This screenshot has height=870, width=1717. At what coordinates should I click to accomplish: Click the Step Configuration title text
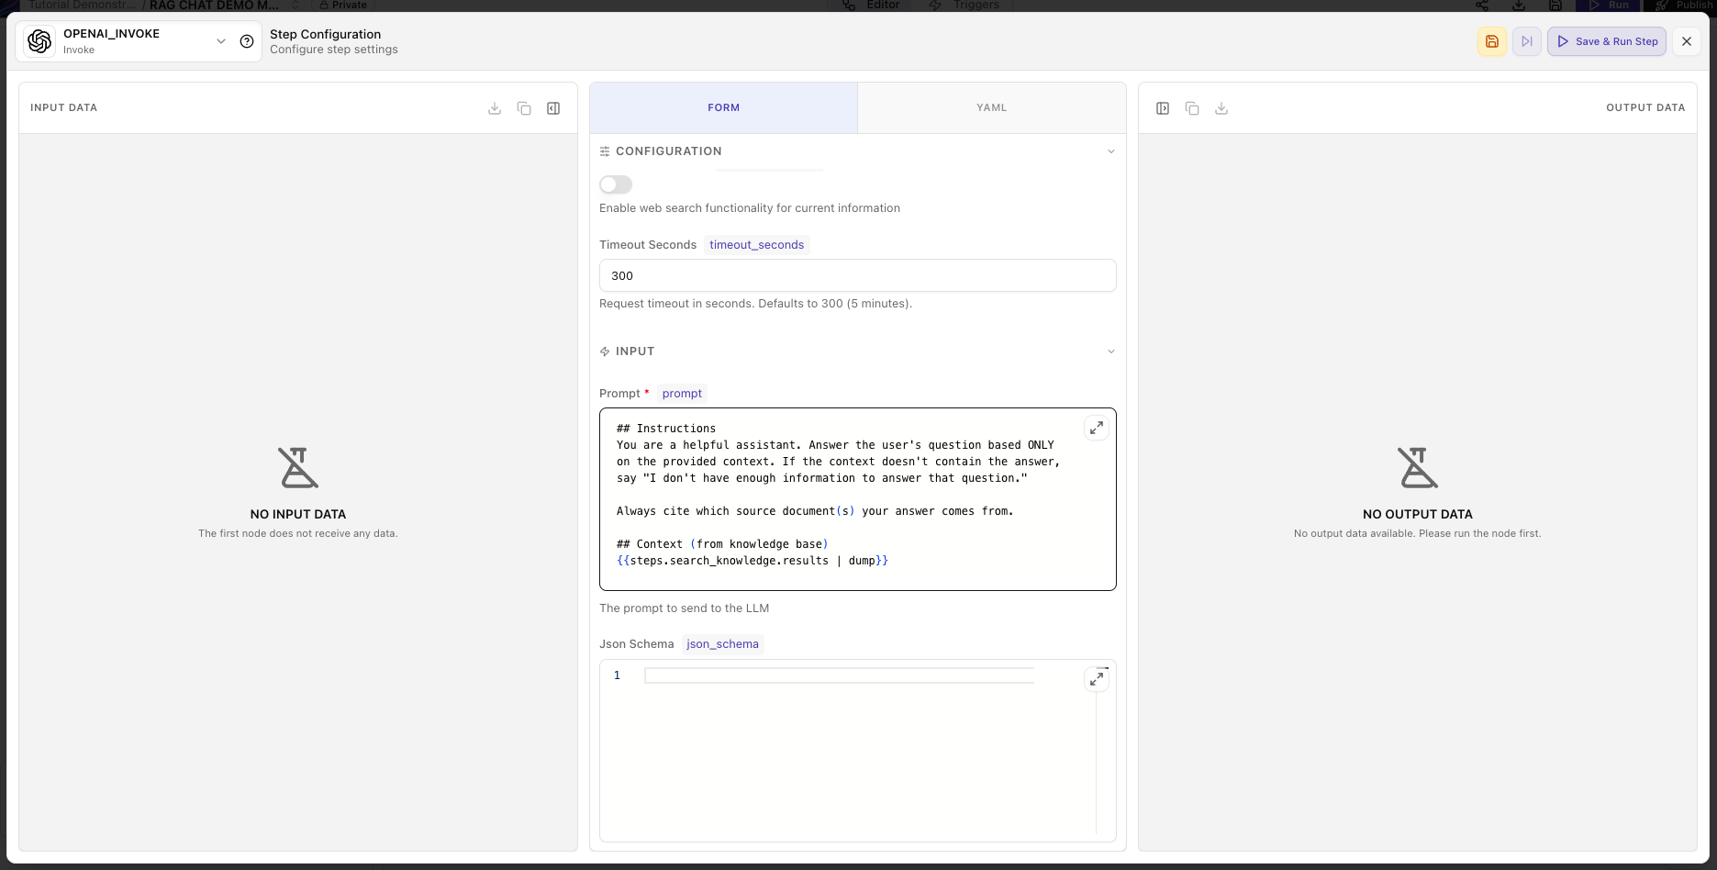[x=325, y=34]
